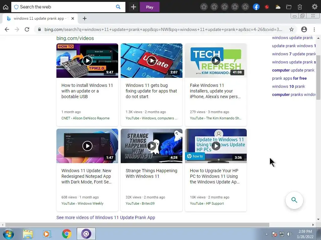Click 'YouTube › HP Support' source text
The image size is (321, 240).
[207, 203]
